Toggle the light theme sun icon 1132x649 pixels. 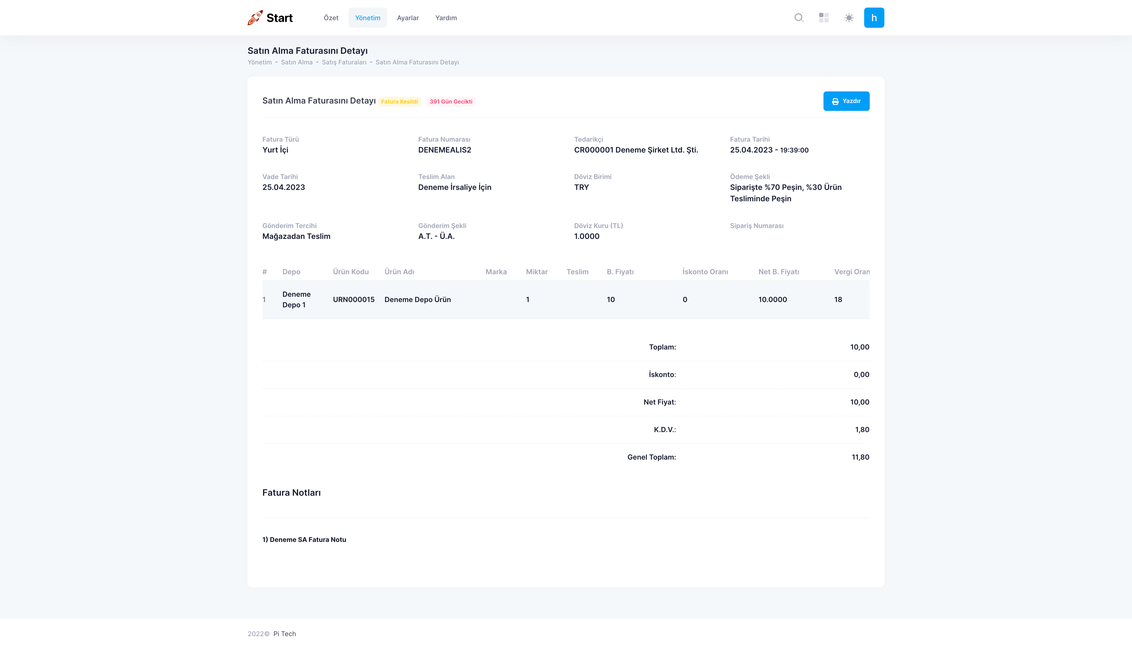pyautogui.click(x=849, y=18)
